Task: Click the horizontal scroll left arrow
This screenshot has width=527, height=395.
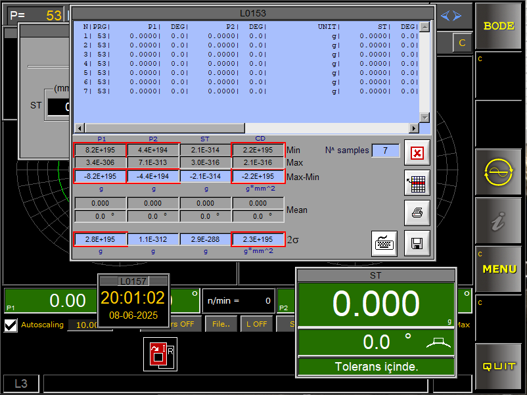Action: [x=80, y=128]
